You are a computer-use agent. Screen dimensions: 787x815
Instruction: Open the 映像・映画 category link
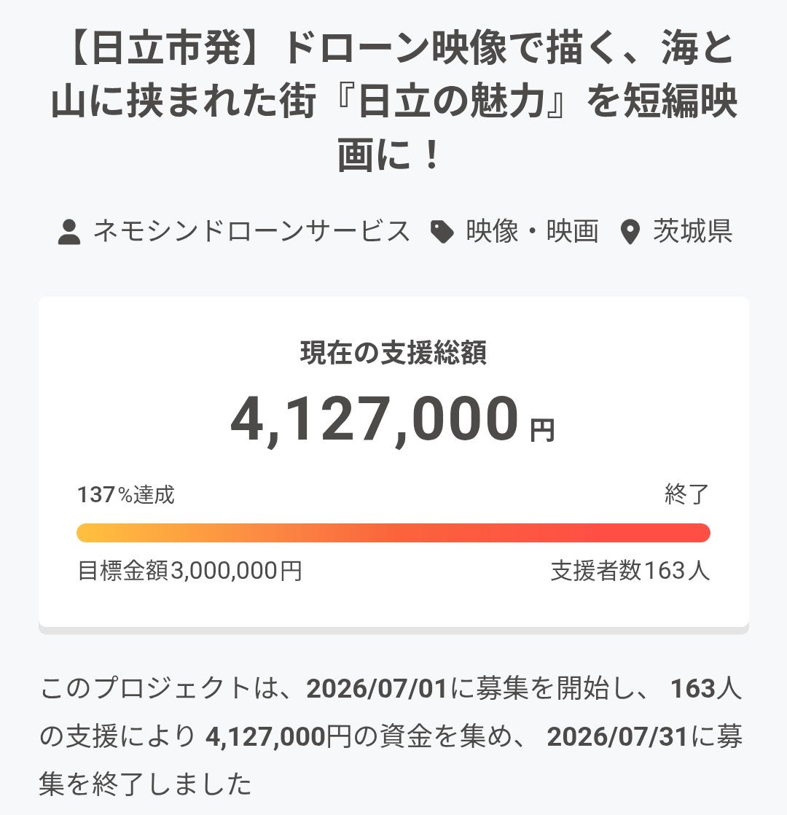tap(532, 231)
